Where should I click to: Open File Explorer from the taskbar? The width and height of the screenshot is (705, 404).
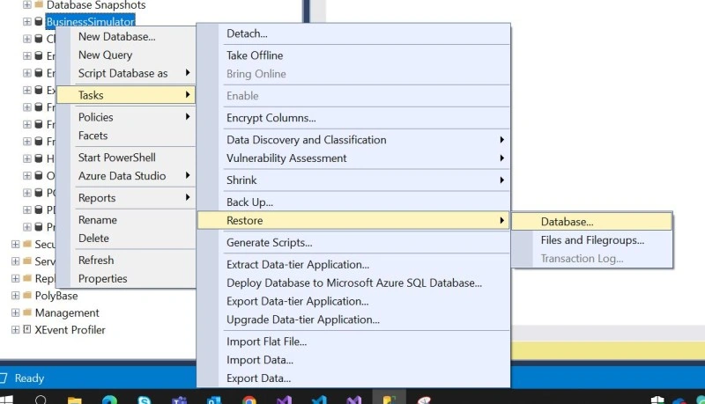tap(75, 400)
